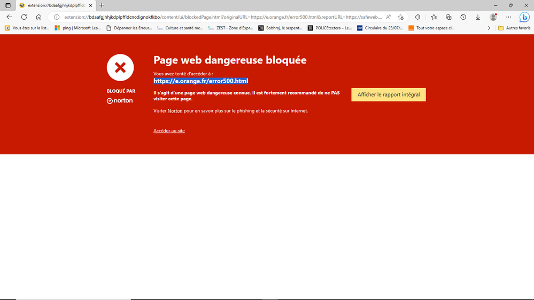Open the Extensions puzzle icon

[417, 17]
